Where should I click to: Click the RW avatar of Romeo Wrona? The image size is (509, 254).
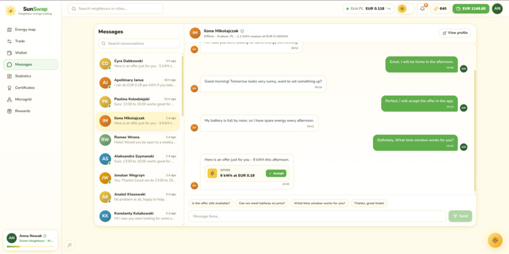point(105,140)
